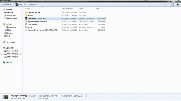181x101 pixels.
Task: Select the excel file name
Action: (30, 27)
